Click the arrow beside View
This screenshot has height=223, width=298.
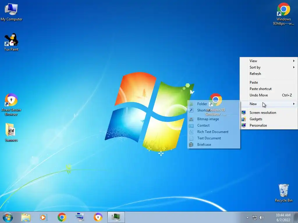tap(294, 61)
